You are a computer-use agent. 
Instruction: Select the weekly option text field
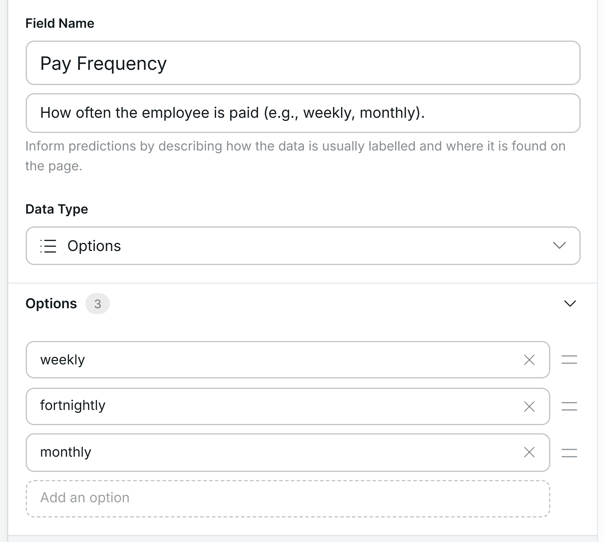238,360
